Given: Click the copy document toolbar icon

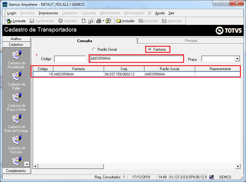Looking at the screenshot, I should [91, 21].
